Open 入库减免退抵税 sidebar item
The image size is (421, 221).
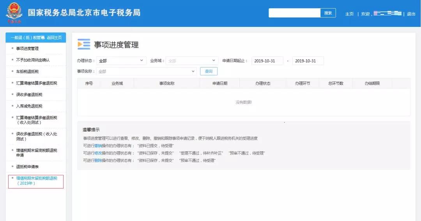coord(29,106)
